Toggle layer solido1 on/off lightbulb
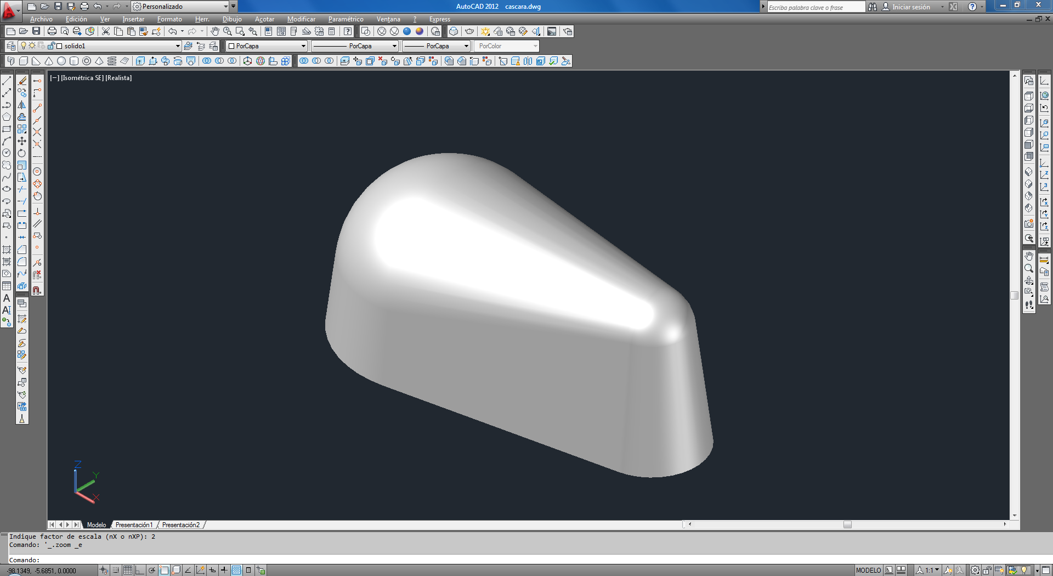 [24, 46]
